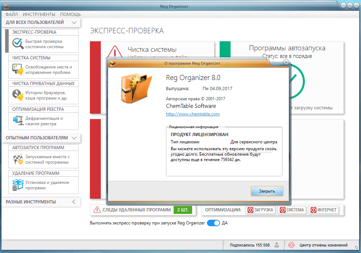
Task: Open the ПОМОЩЬ menu
Action: pyautogui.click(x=70, y=14)
